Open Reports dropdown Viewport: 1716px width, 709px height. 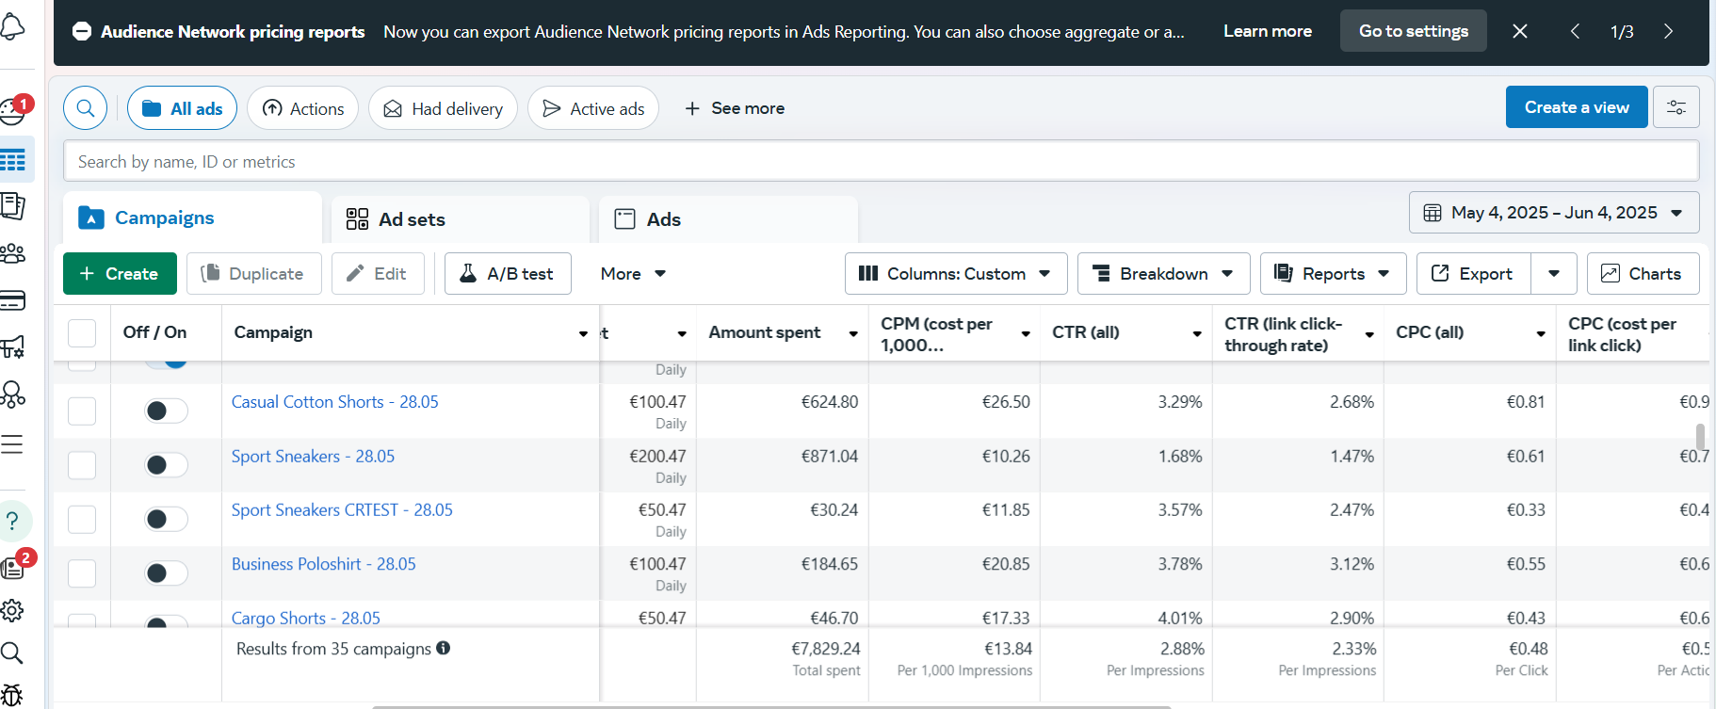1333,274
